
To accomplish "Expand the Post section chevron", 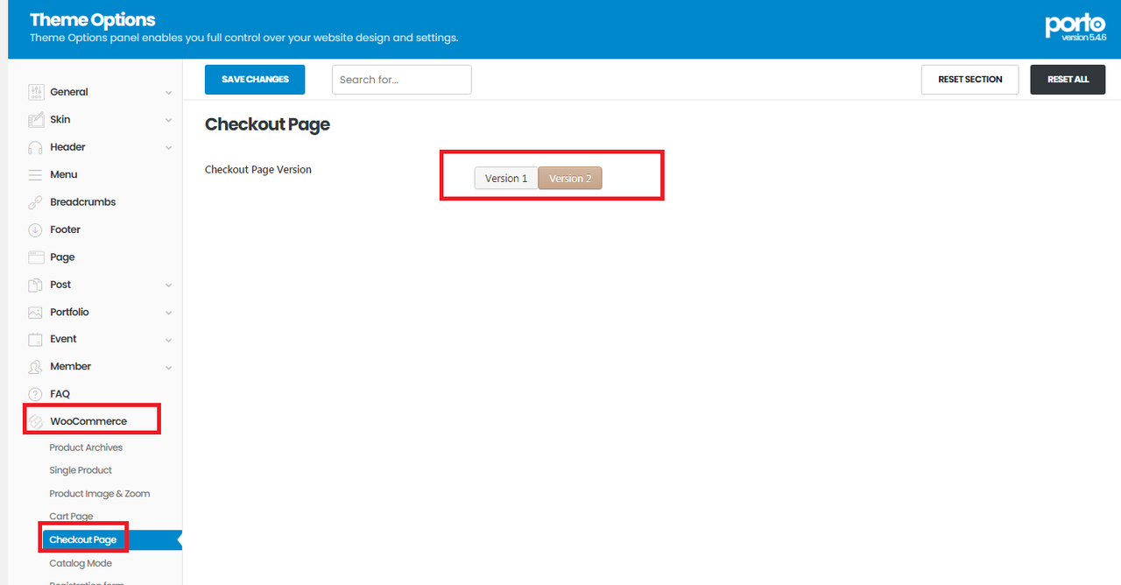I will pyautogui.click(x=168, y=285).
